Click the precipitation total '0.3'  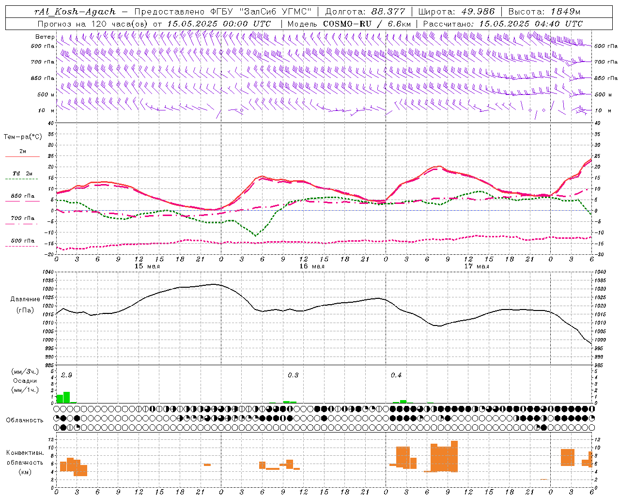[x=293, y=375]
